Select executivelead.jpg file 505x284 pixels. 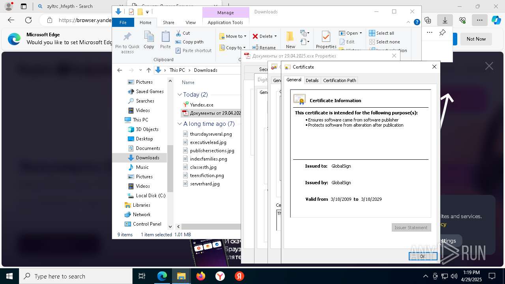204,142
